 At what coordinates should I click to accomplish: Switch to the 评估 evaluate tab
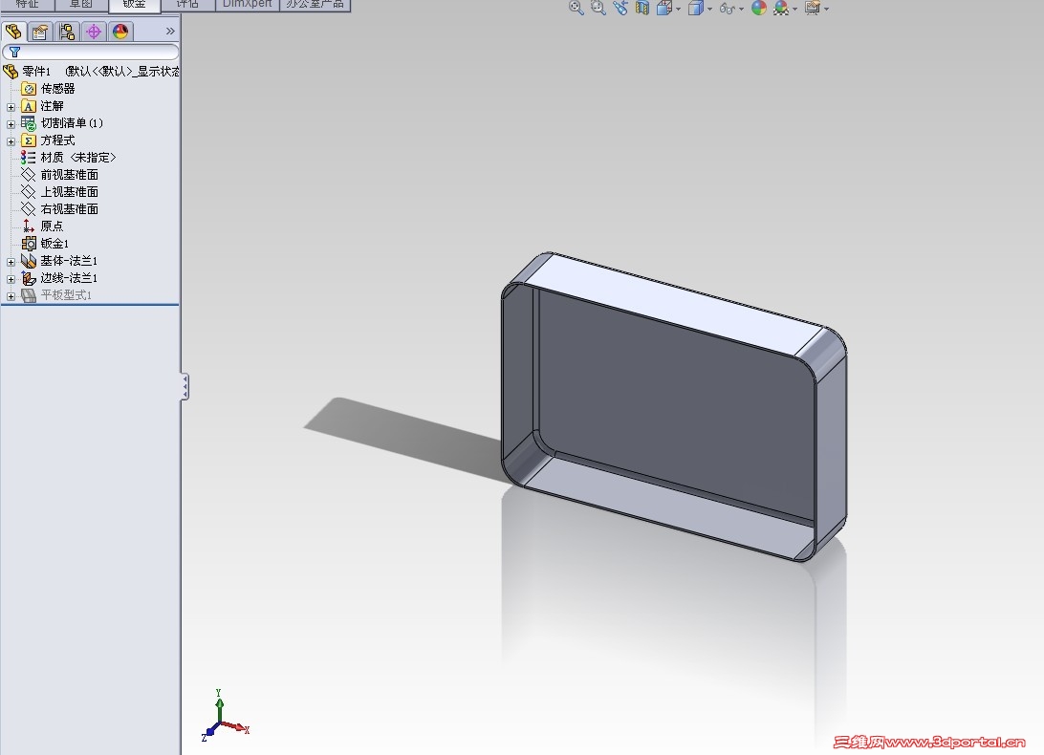coord(187,5)
